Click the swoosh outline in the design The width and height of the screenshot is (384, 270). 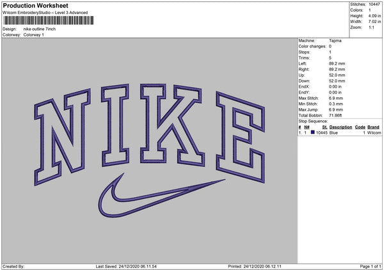[162, 195]
